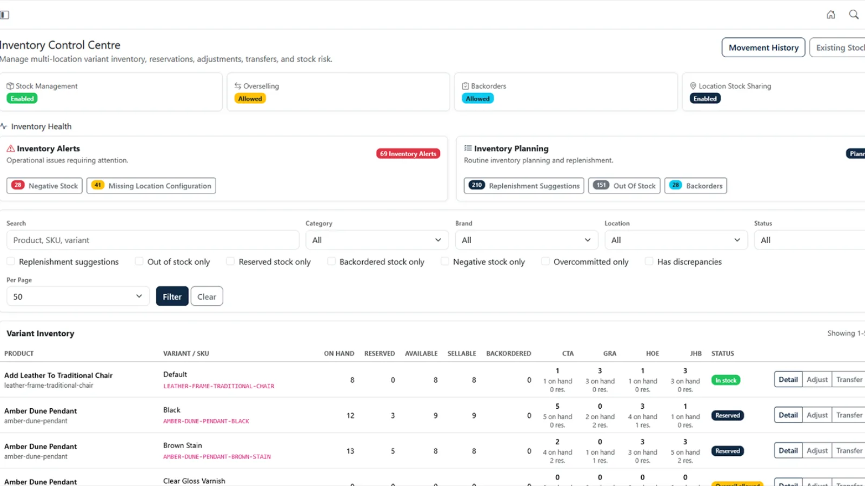Viewport: 865px width, 486px height.
Task: Open the Category dropdown
Action: click(x=377, y=240)
